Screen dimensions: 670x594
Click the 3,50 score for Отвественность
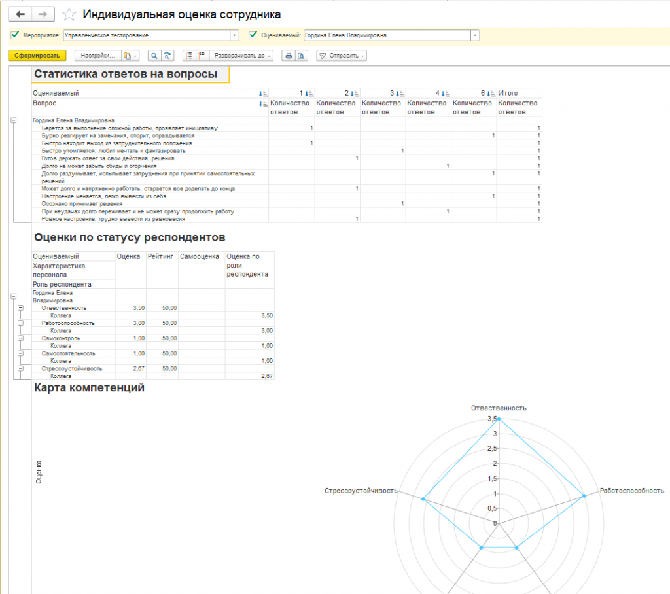(x=139, y=308)
